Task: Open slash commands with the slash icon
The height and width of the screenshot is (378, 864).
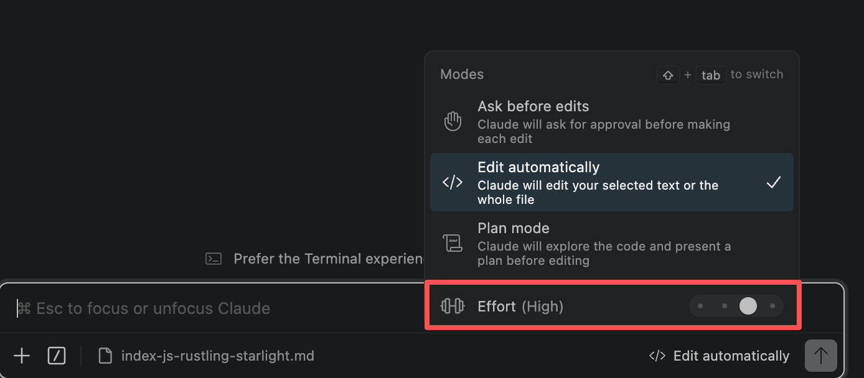Action: (57, 356)
